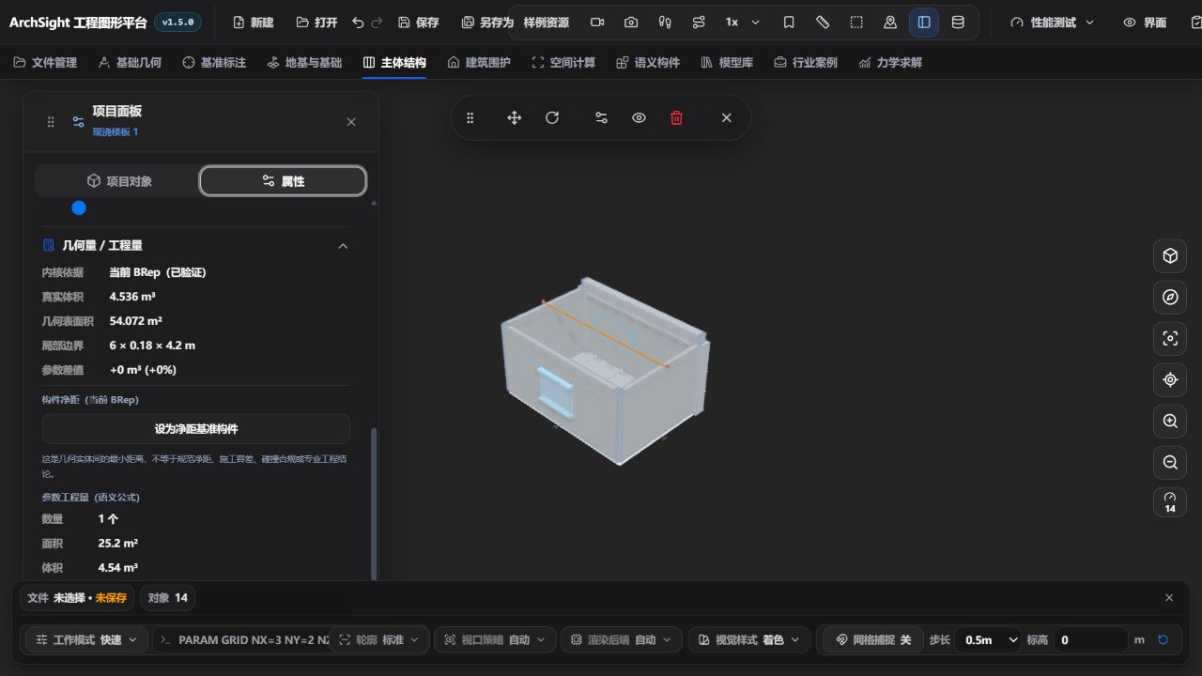
Task: Switch to the 地基与基础 tab
Action: click(304, 63)
